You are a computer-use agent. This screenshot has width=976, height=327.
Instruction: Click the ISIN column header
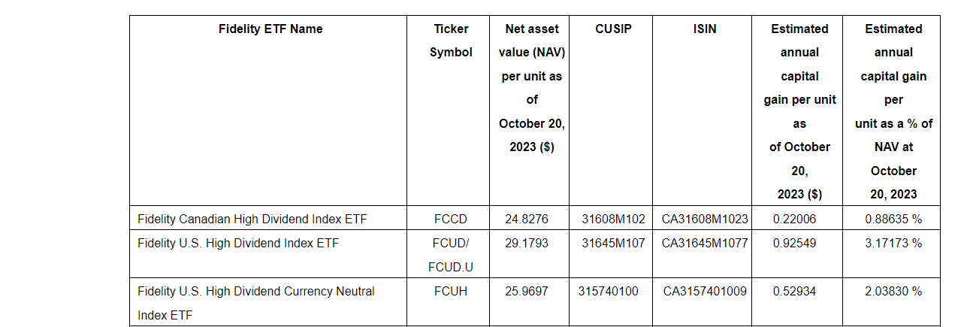(x=704, y=29)
